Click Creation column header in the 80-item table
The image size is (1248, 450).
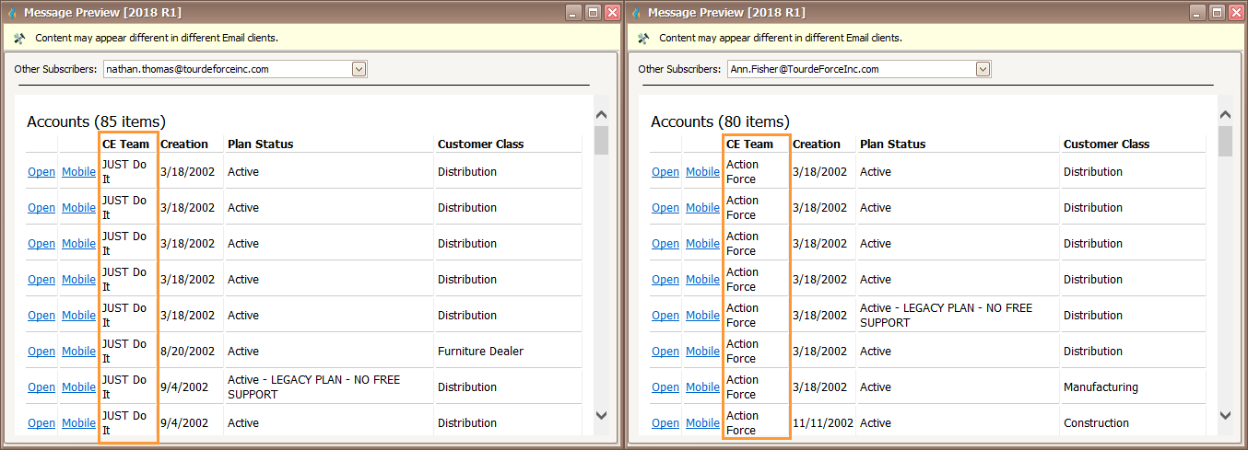(817, 144)
